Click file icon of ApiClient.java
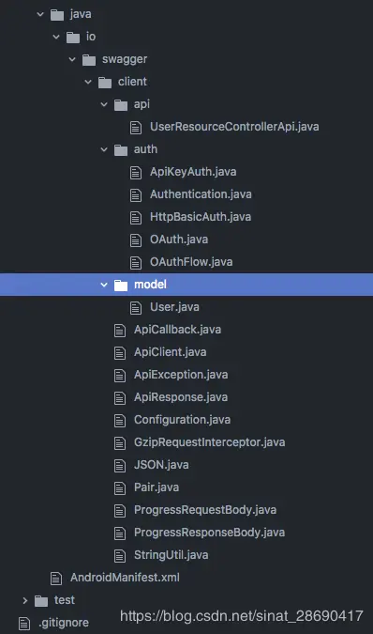The height and width of the screenshot is (634, 373). pos(120,353)
